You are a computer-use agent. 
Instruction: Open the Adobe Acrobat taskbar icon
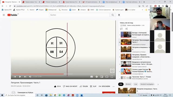click(x=73, y=95)
